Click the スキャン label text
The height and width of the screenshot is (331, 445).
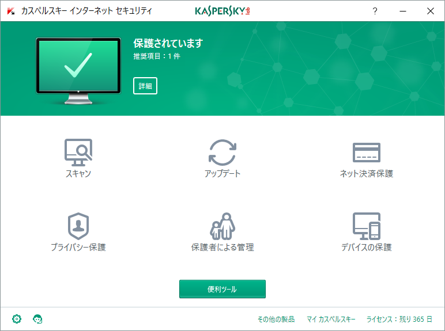pyautogui.click(x=78, y=173)
